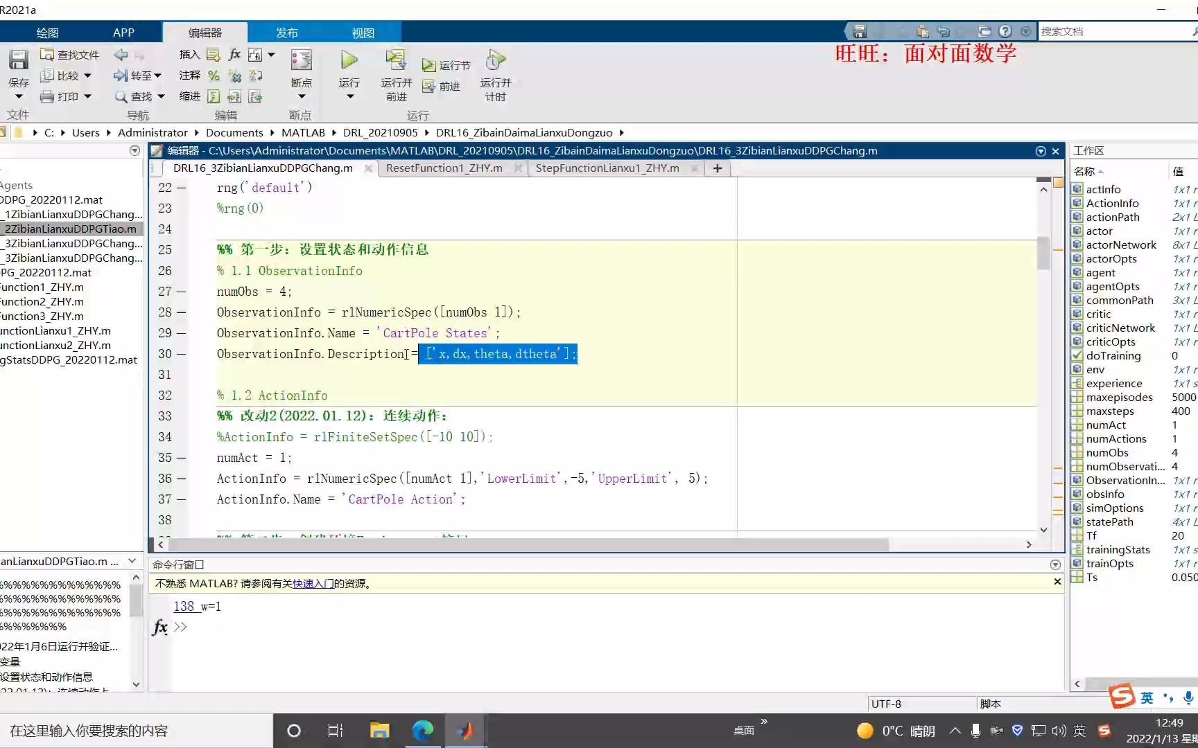
Task: Click the increase indent icon in 缩进 row
Action: tap(234, 96)
